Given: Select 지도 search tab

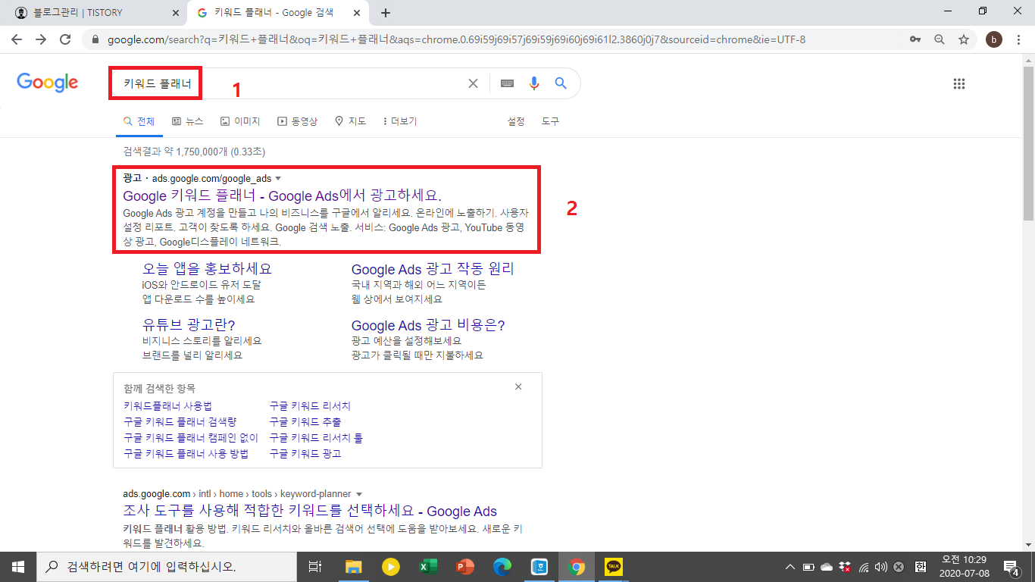Looking at the screenshot, I should pos(350,121).
